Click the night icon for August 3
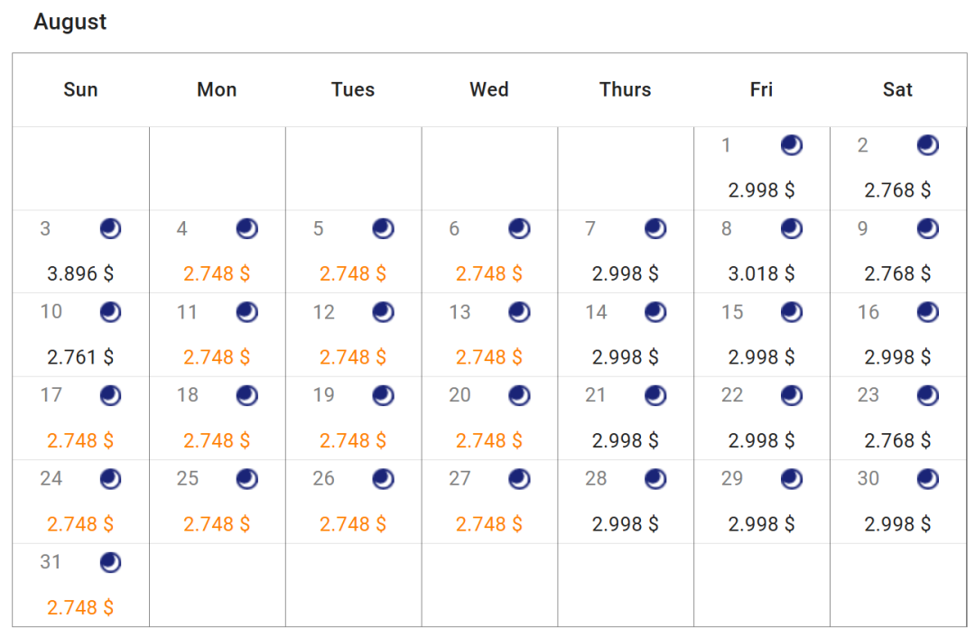The image size is (975, 637). coord(110,228)
